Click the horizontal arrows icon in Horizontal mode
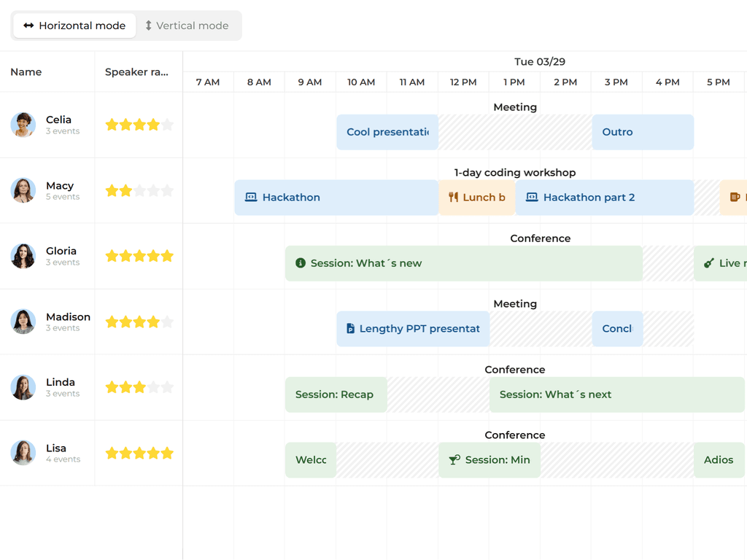 [x=29, y=26]
